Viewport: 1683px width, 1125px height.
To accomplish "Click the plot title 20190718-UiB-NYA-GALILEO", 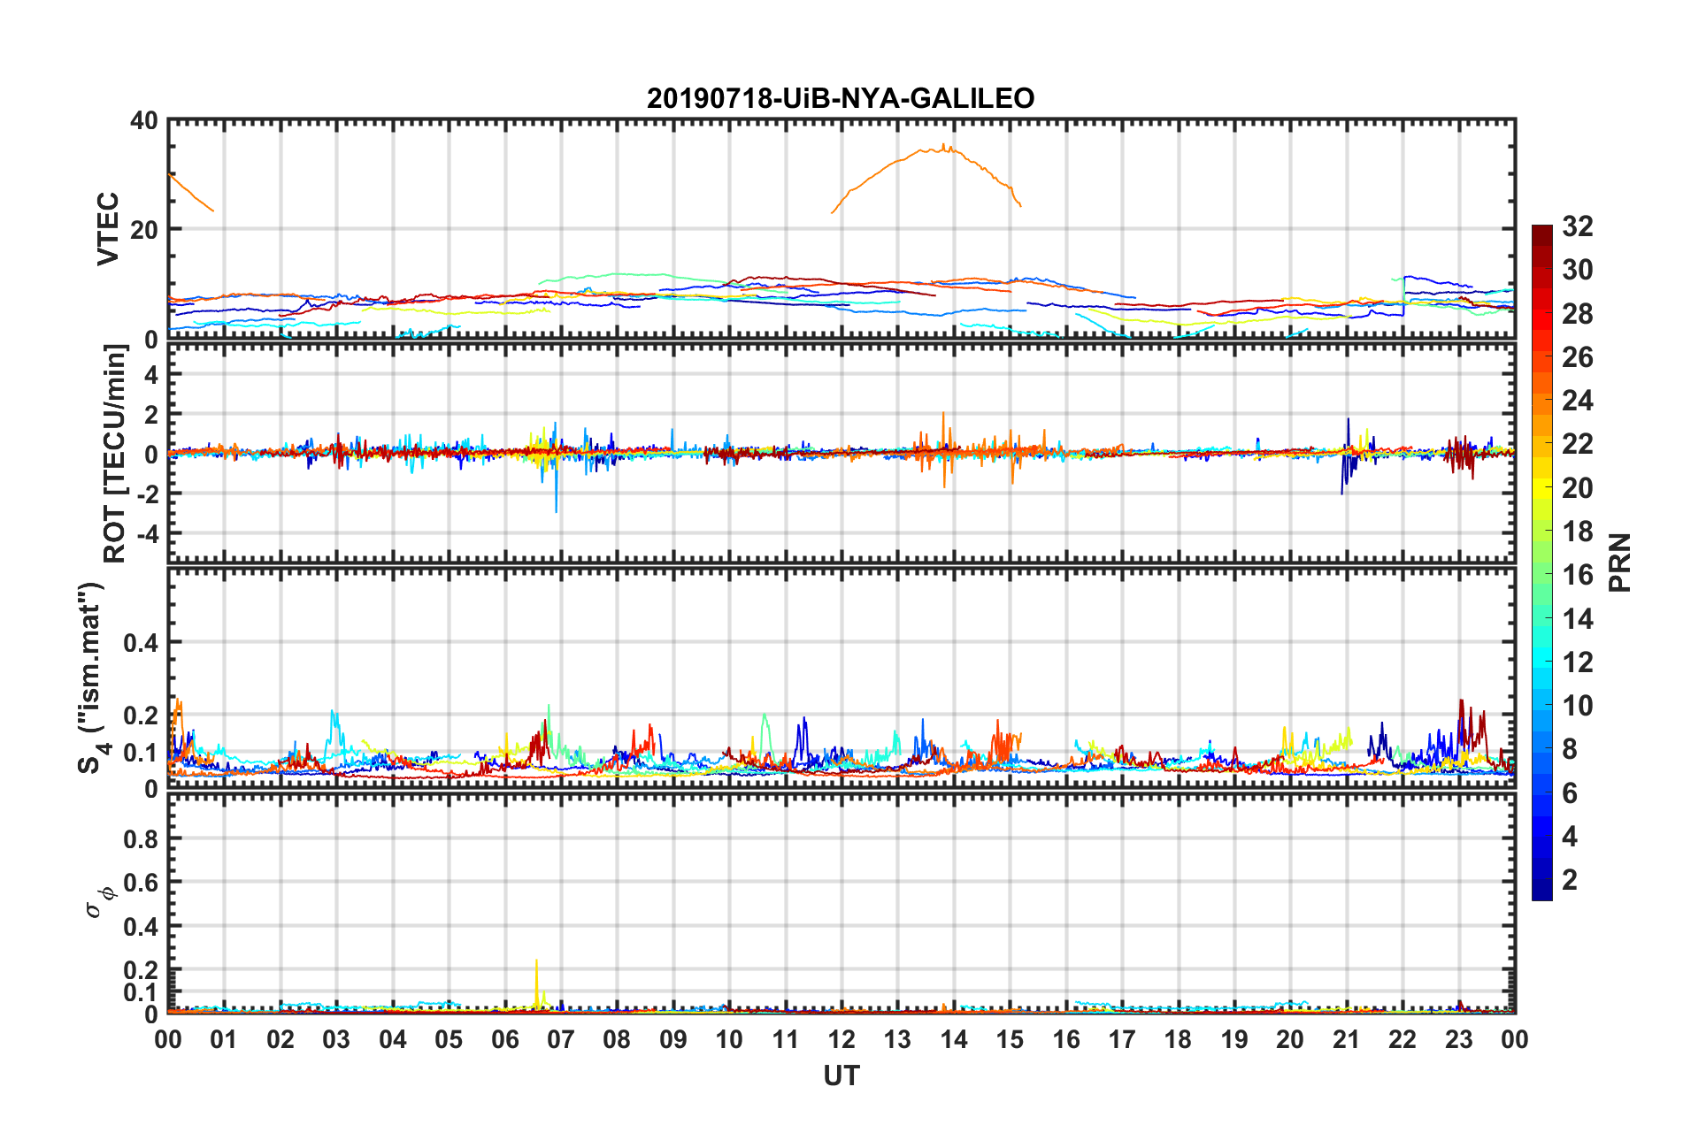I will point(841,98).
